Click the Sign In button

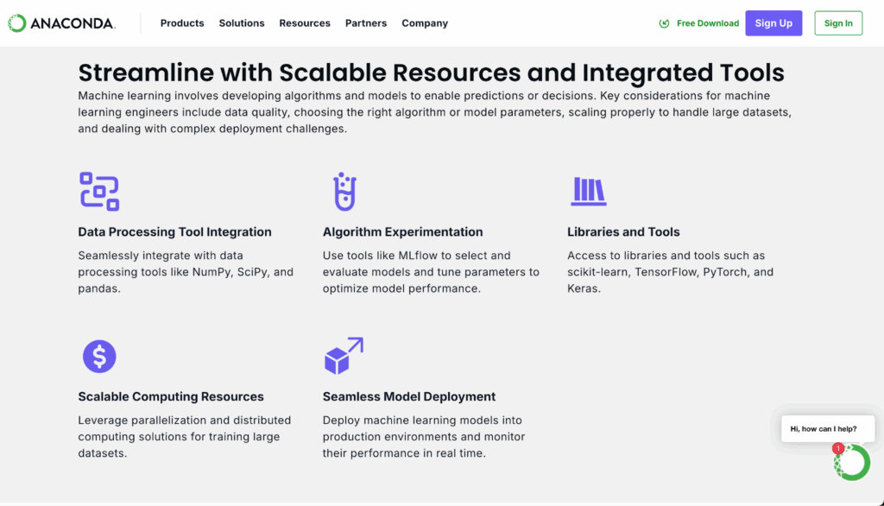click(x=838, y=23)
